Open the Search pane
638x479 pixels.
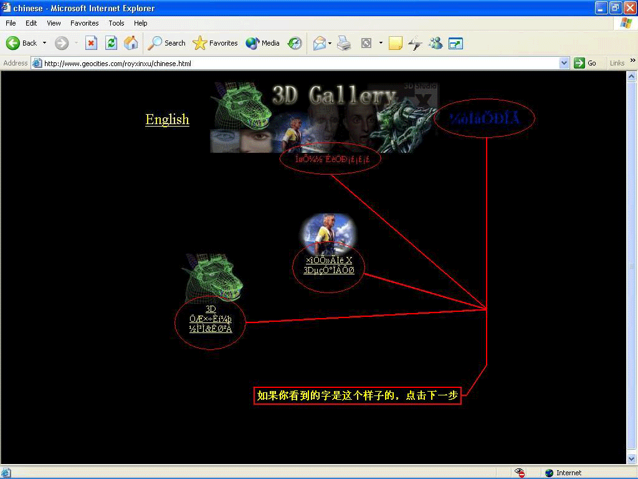point(166,43)
